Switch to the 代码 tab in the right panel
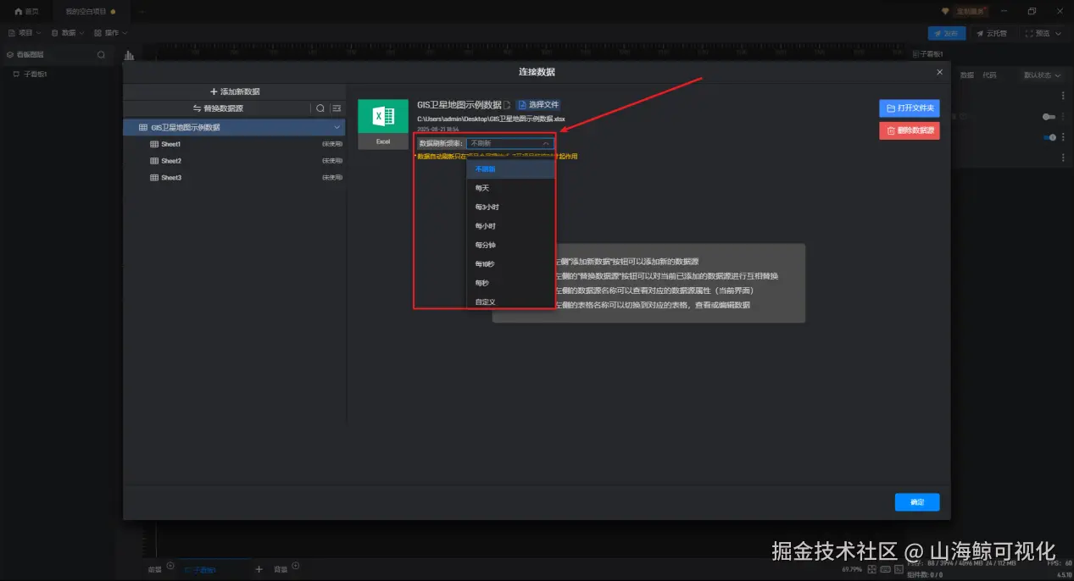Viewport: 1074px width, 581px height. pyautogui.click(x=989, y=75)
